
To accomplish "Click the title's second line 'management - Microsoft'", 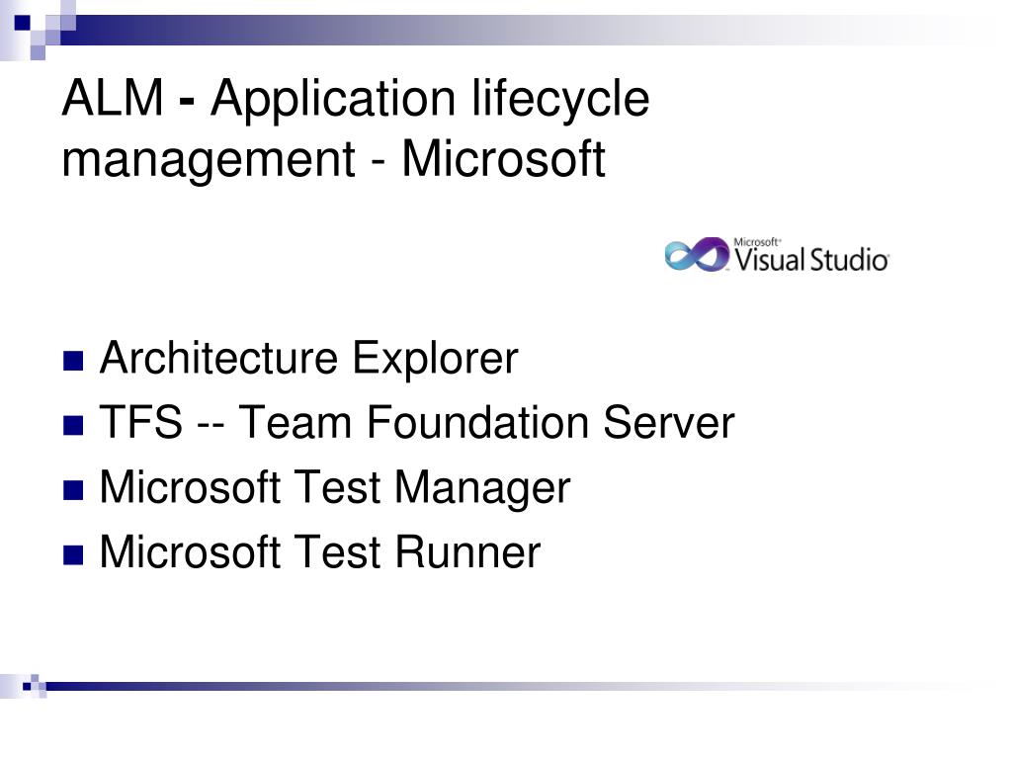I will [333, 159].
